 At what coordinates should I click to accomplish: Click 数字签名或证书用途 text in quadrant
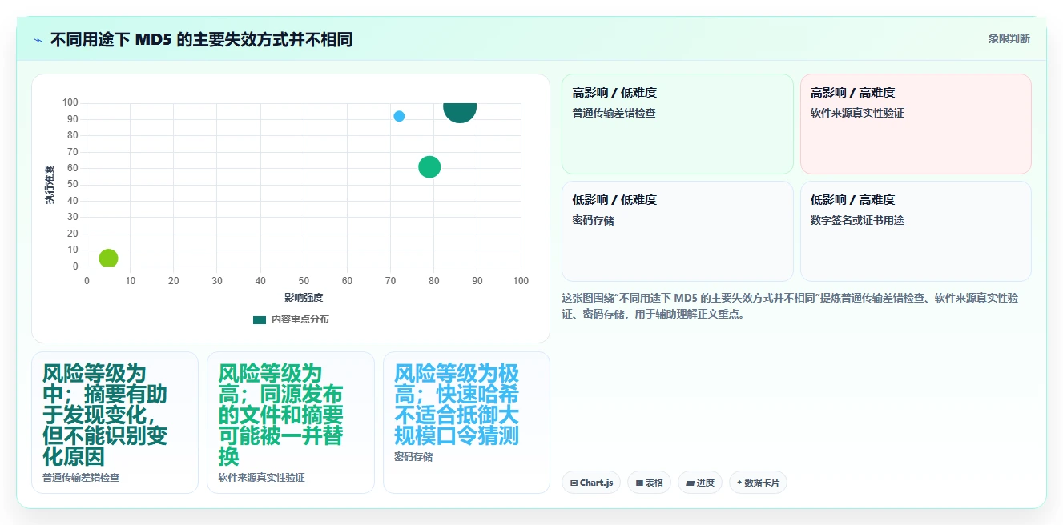coord(857,221)
